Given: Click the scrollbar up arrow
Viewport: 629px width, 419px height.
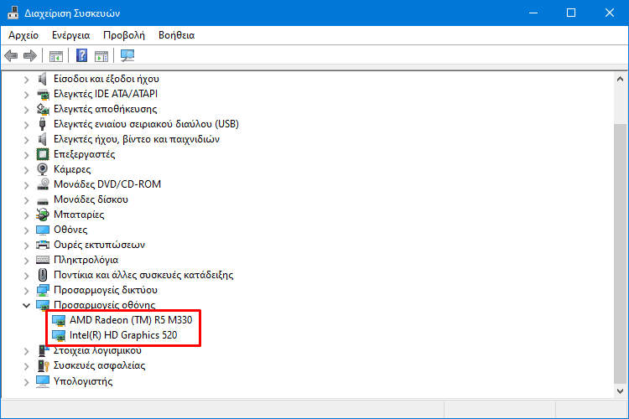Looking at the screenshot, I should (620, 79).
